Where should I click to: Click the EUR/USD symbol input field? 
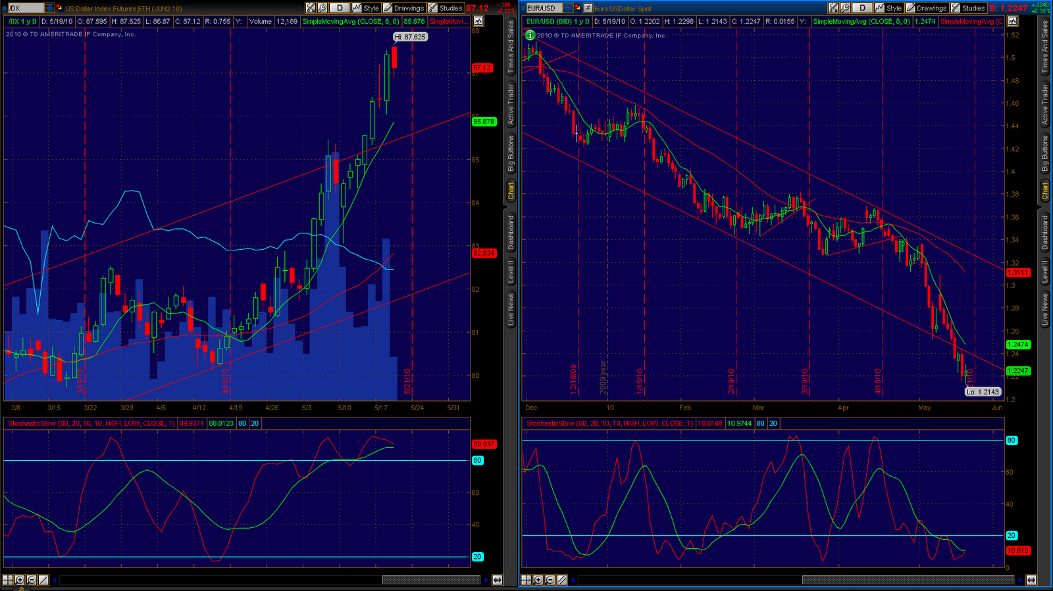click(x=544, y=8)
